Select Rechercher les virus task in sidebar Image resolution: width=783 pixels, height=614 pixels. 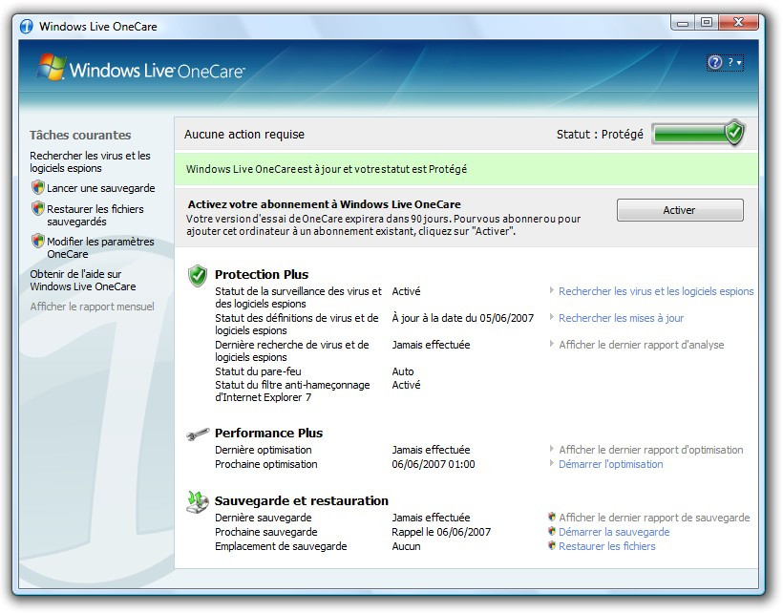pyautogui.click(x=90, y=161)
